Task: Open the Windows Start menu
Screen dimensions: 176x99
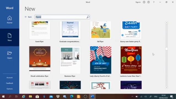Action: [3, 97]
